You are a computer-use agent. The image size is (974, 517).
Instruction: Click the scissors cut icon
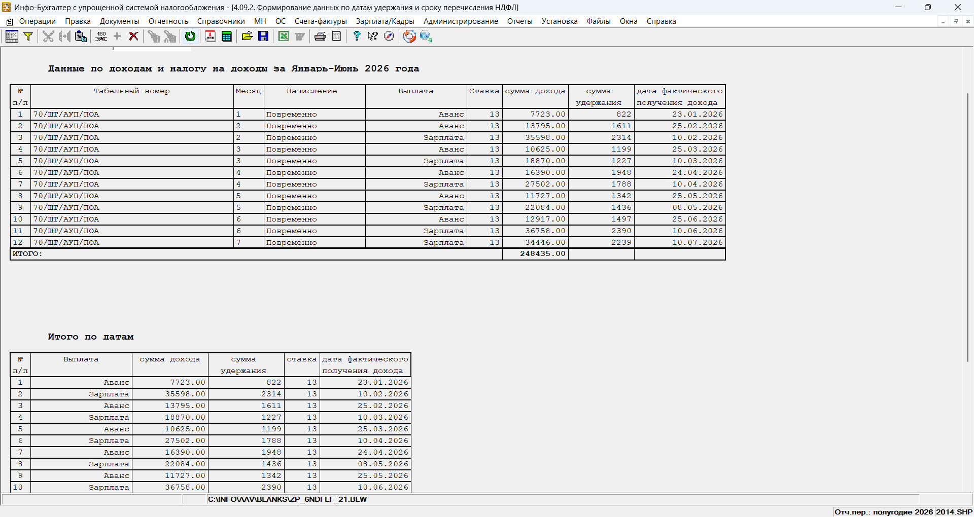48,36
